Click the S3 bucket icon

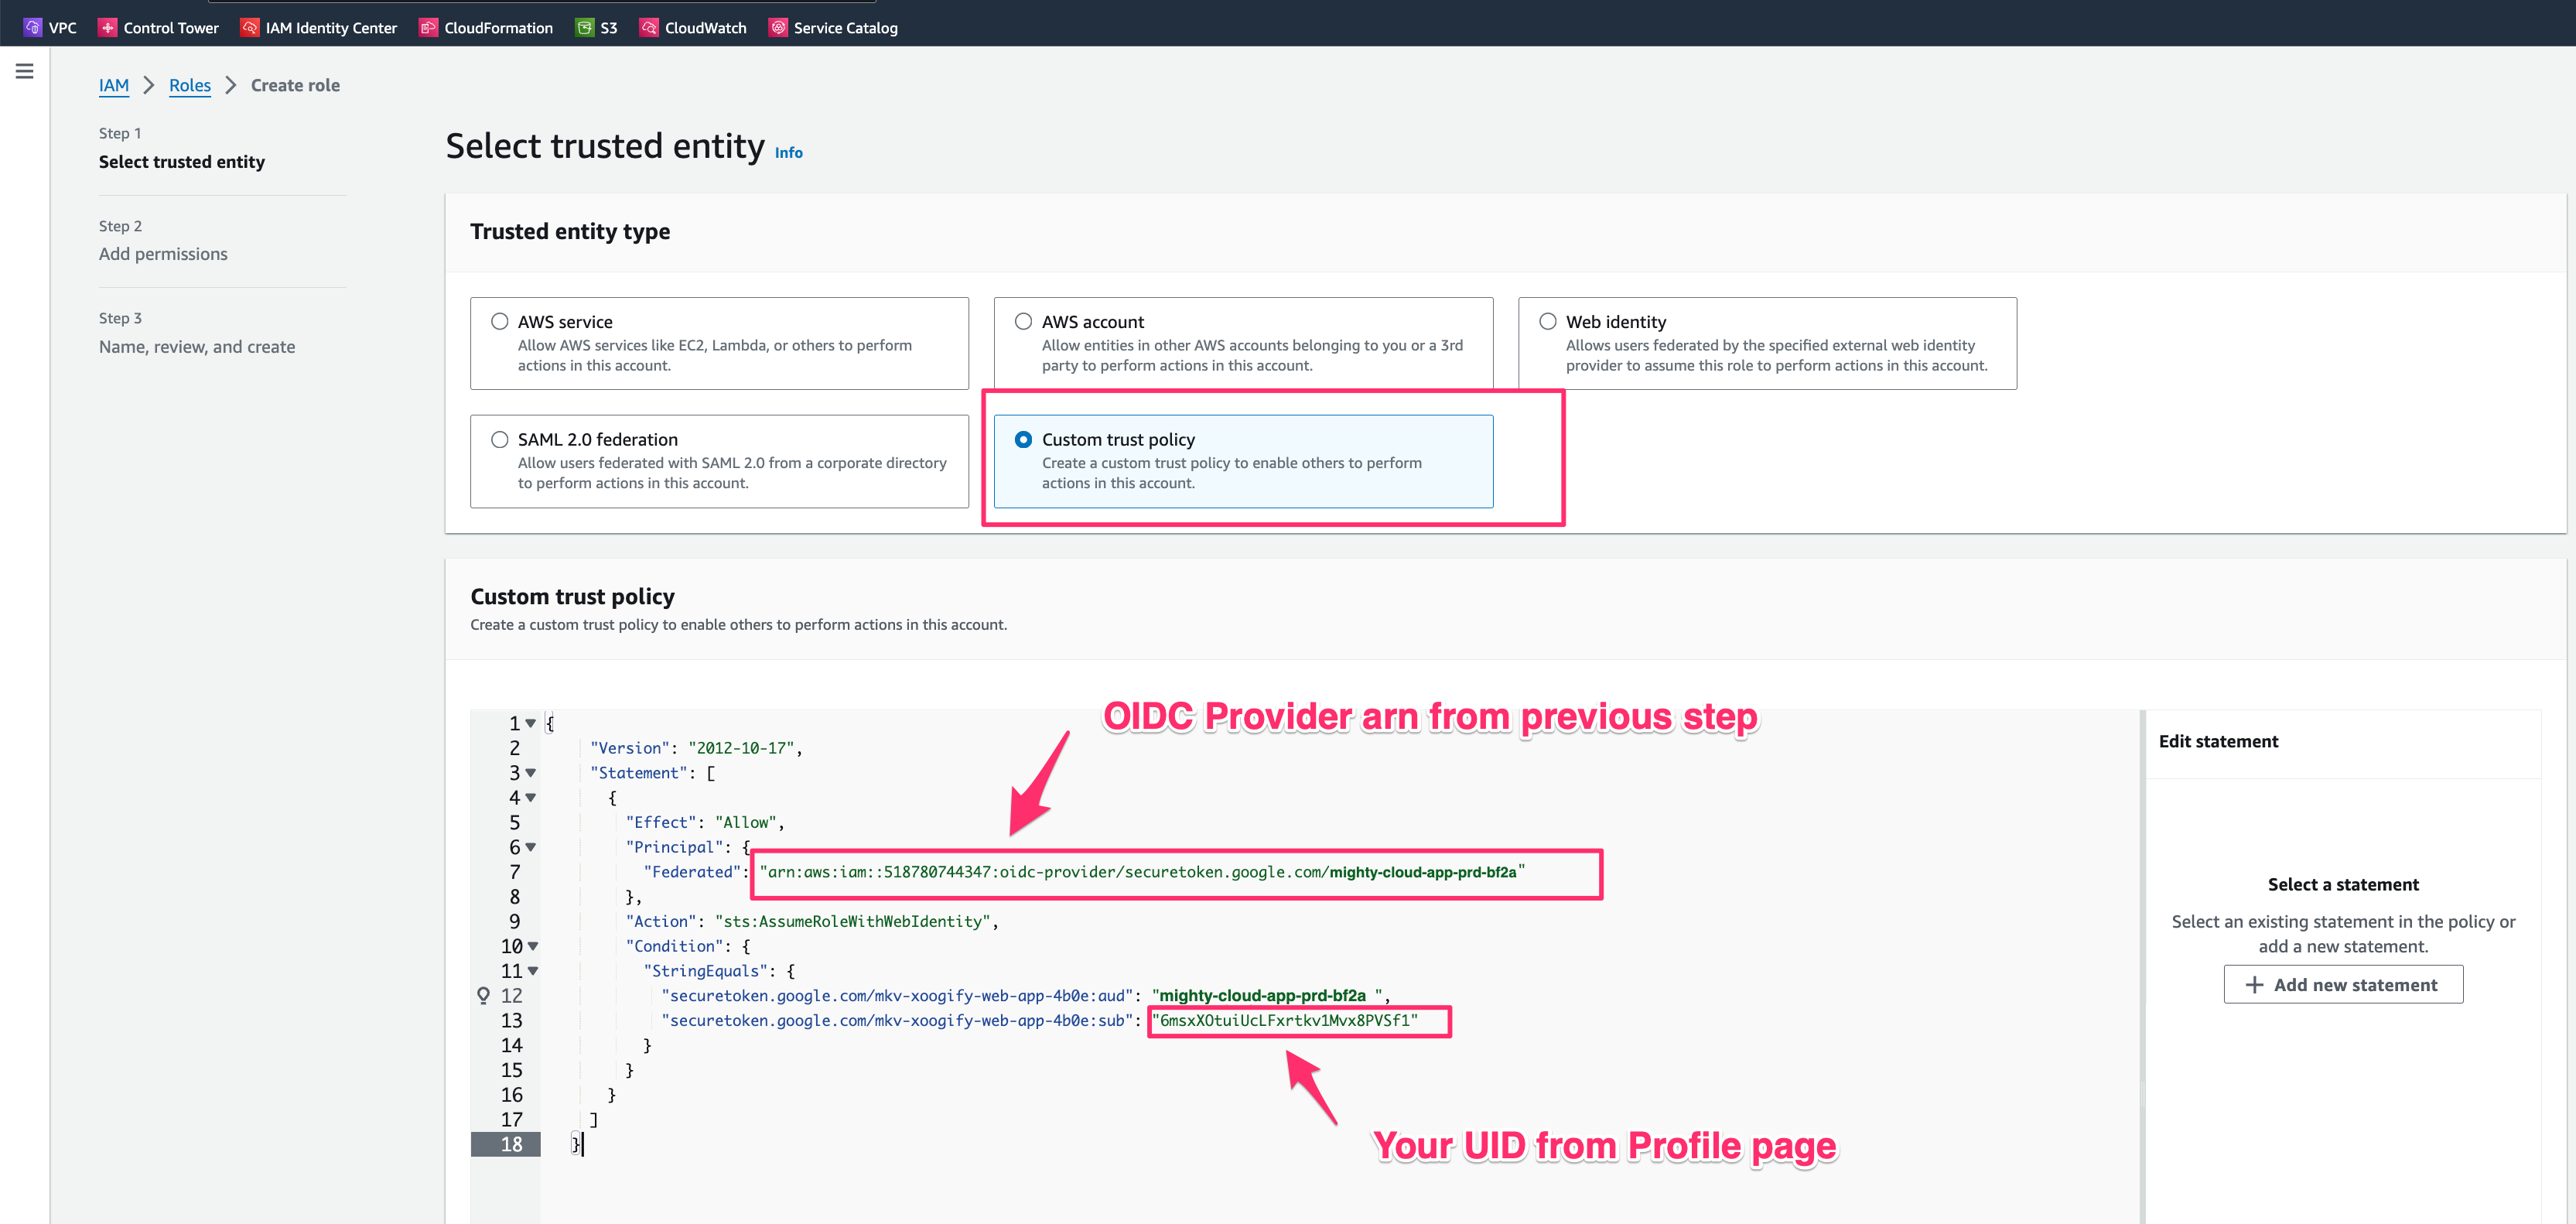[584, 27]
